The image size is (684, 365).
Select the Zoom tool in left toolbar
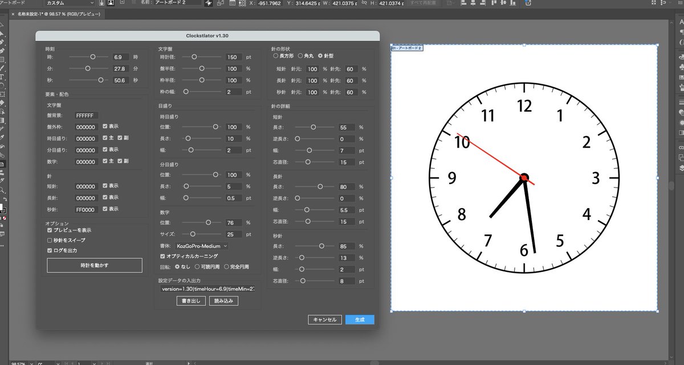coord(3,189)
